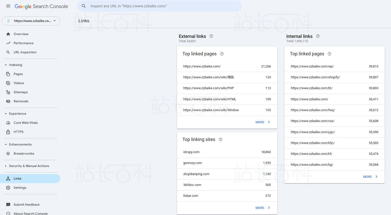Viewport: 391px width, 215px height.
Task: Open the hamburger main menu
Action: 8,6
